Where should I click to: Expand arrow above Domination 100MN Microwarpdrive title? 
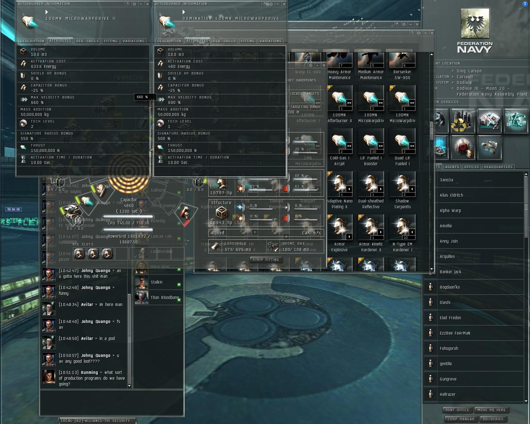[x=184, y=12]
